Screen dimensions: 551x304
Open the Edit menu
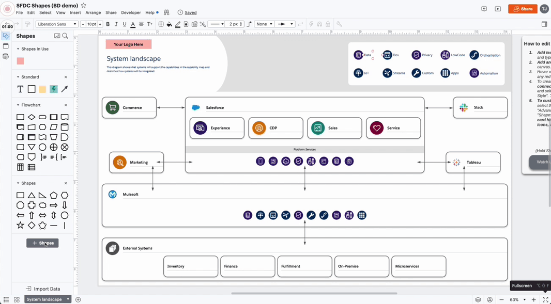tap(31, 12)
